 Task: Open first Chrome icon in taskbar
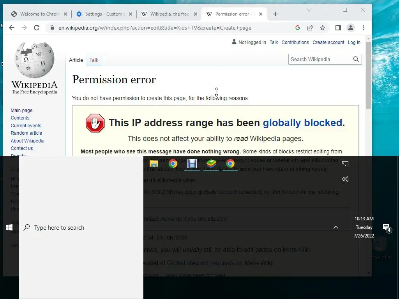173,164
